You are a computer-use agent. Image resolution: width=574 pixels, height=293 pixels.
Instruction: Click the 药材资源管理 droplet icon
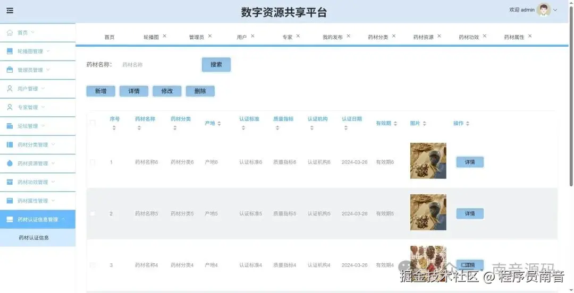tap(10, 163)
